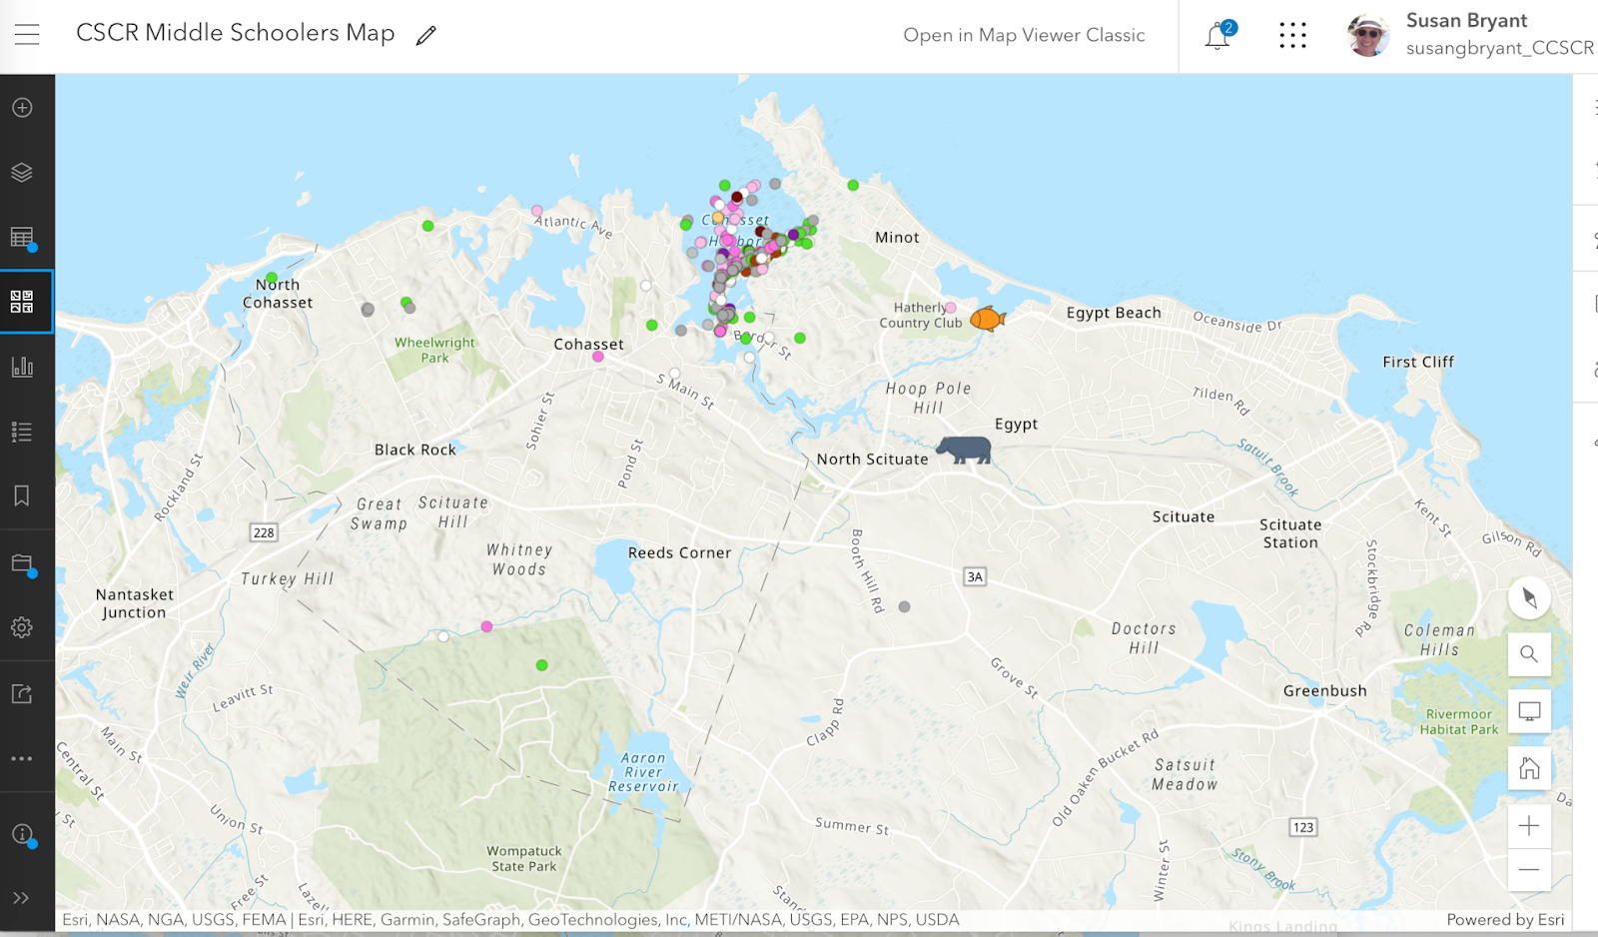
Task: Open the app launcher grid
Action: 1292,35
